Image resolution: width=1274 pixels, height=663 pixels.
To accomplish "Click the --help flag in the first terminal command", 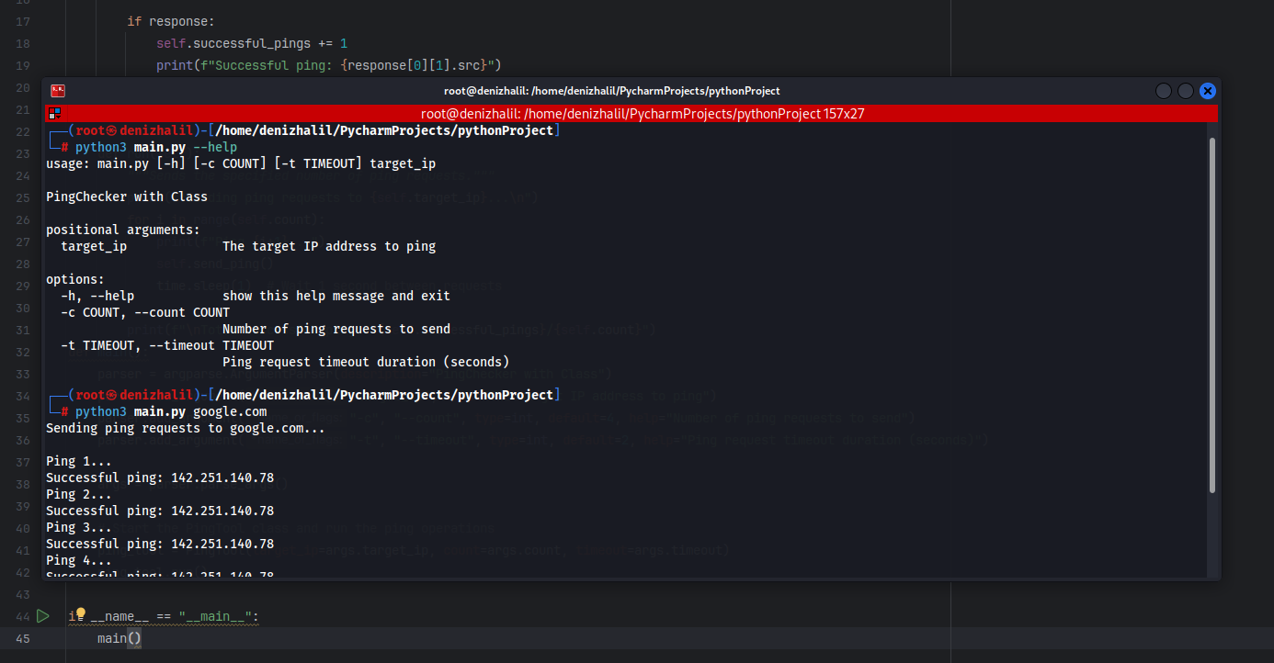I will (x=215, y=146).
